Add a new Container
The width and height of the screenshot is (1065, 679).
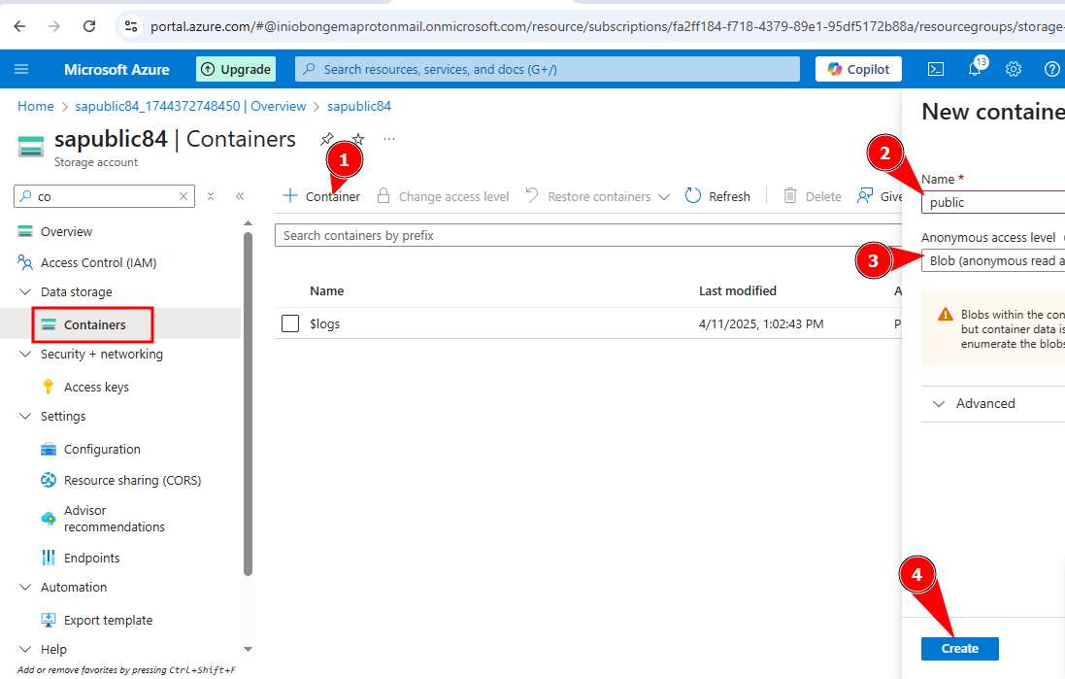point(321,196)
